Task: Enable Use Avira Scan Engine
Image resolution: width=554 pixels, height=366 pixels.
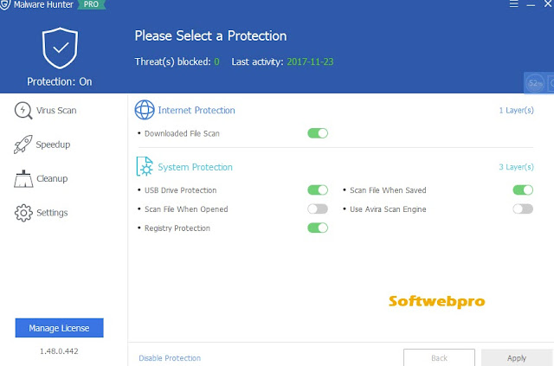Action: (x=522, y=209)
